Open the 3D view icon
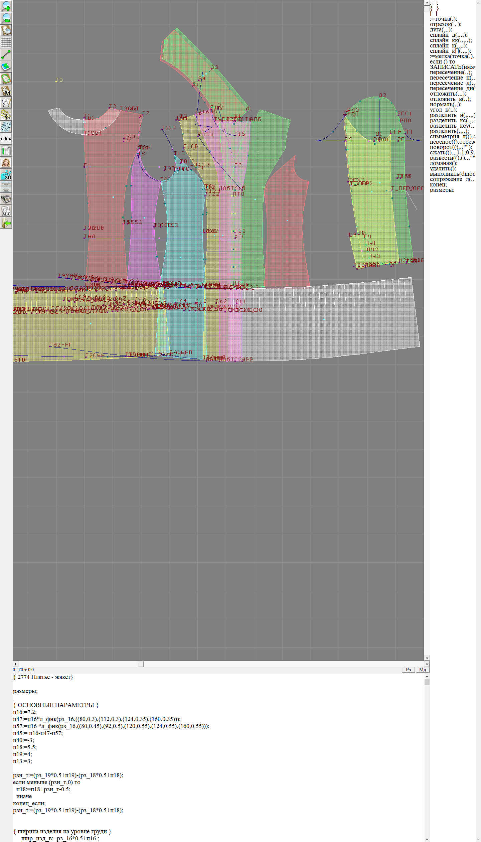The height and width of the screenshot is (842, 481). coord(6,175)
